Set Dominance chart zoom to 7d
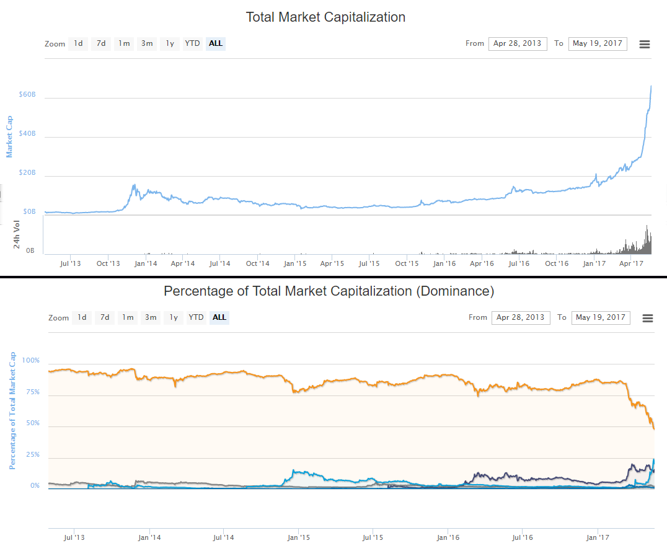This screenshot has height=556, width=667. pyautogui.click(x=104, y=317)
